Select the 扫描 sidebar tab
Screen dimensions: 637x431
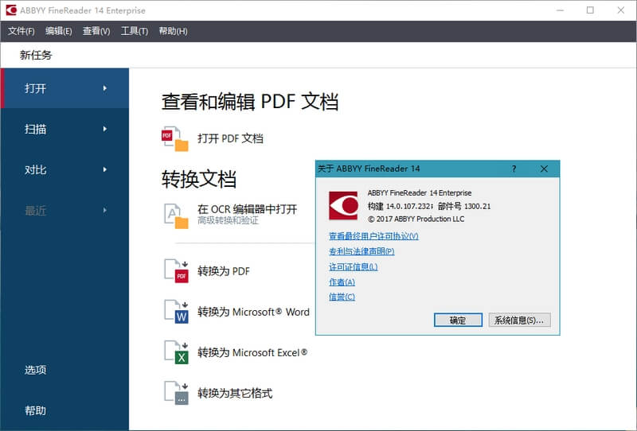click(x=65, y=129)
